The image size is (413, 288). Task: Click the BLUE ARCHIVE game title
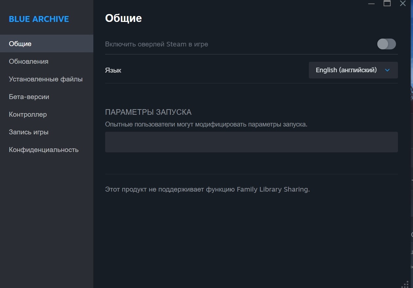click(x=39, y=19)
